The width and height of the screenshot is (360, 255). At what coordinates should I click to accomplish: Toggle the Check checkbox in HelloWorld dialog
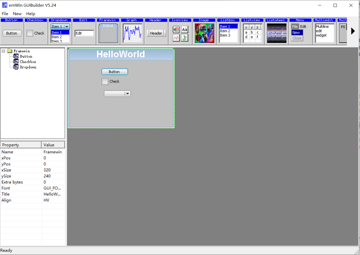tap(105, 81)
